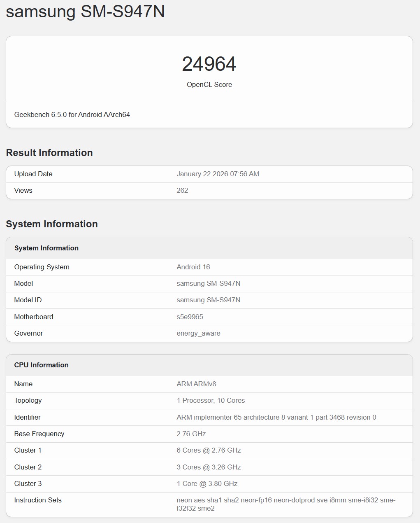This screenshot has width=420, height=523.
Task: Click the Cluster 2 value 3 Cores @ 3.26 GHz
Action: (209, 467)
